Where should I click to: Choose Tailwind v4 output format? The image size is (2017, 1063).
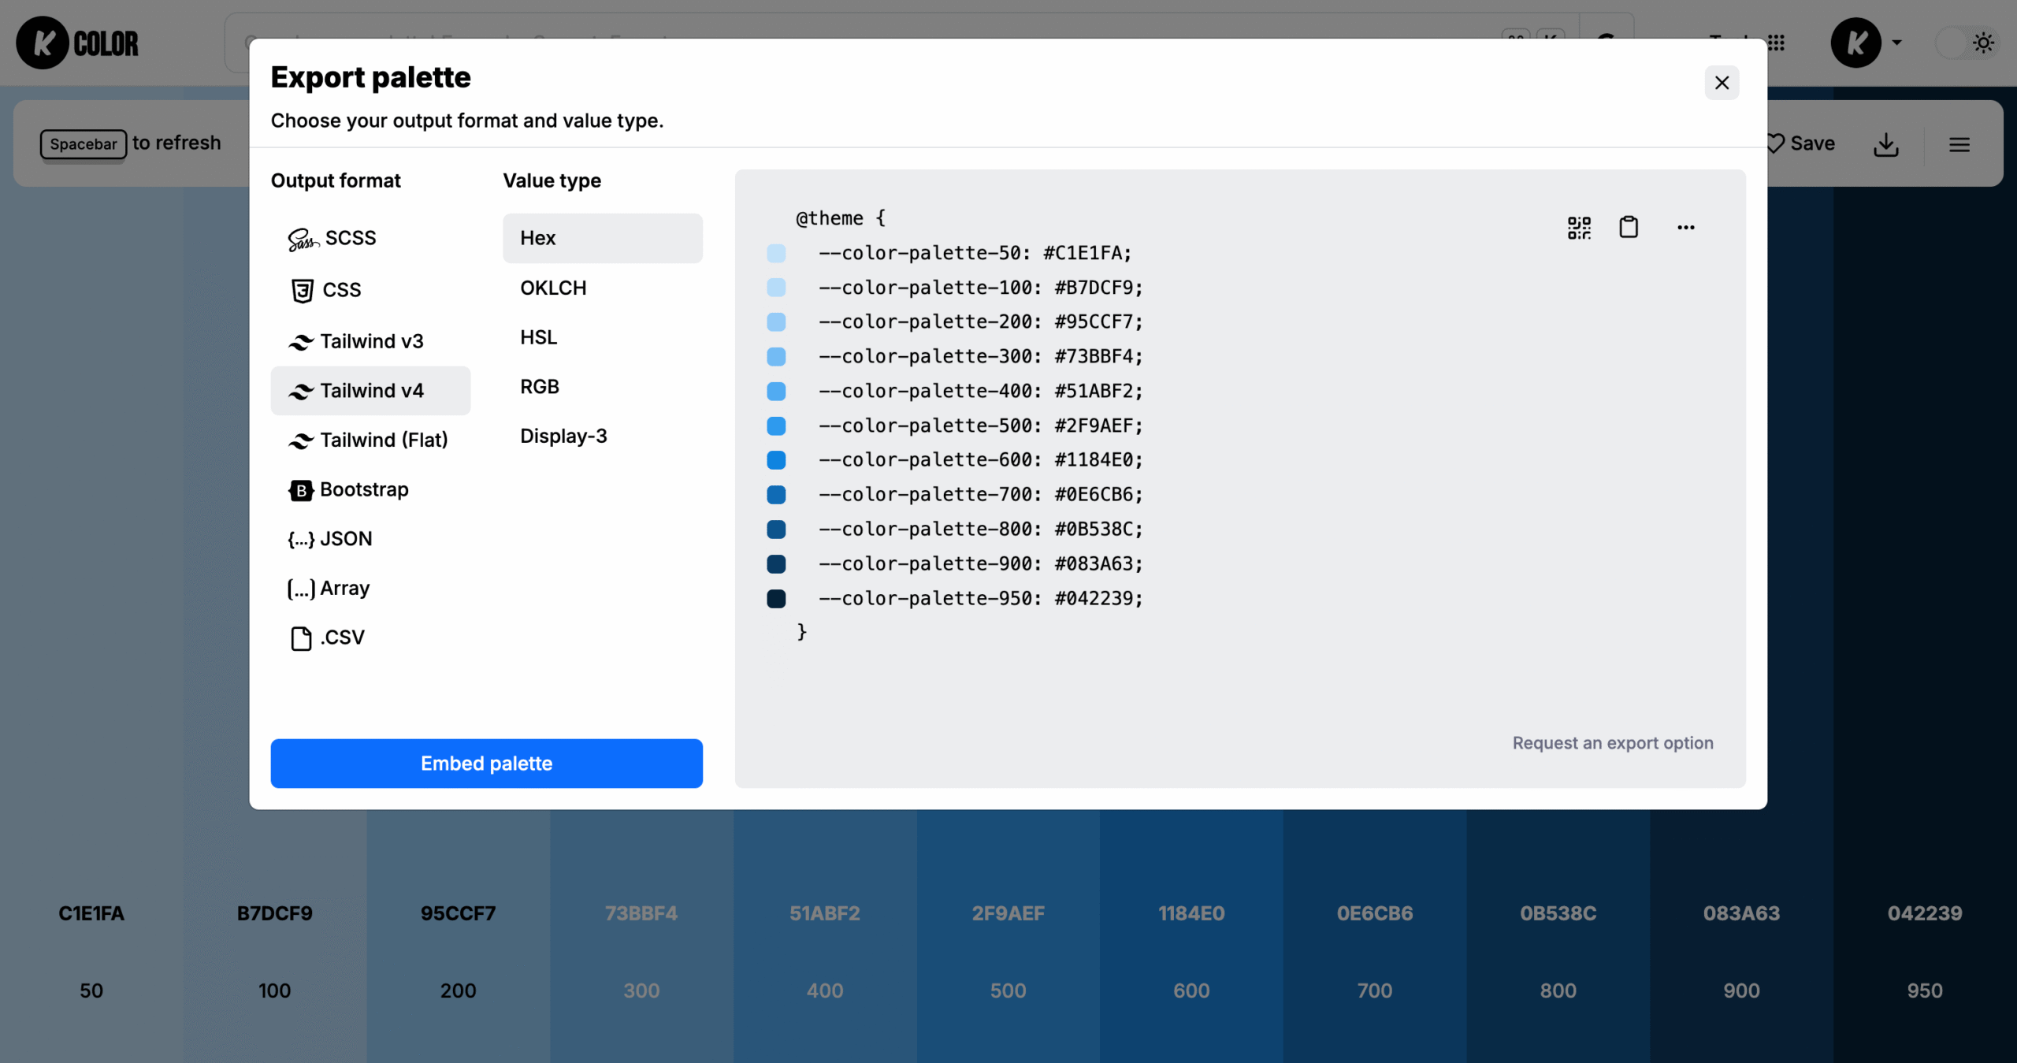coord(370,391)
